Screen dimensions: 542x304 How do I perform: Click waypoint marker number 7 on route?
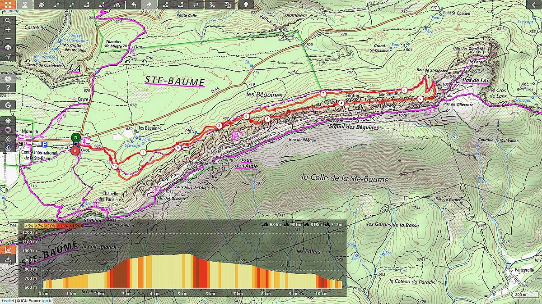point(323,94)
